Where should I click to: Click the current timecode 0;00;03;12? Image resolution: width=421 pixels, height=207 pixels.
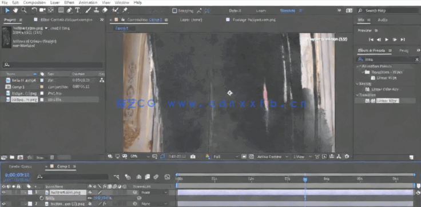pos(17,175)
